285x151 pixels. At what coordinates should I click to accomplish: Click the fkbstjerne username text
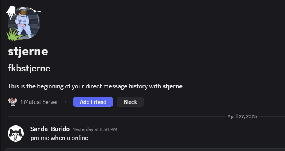pos(29,69)
